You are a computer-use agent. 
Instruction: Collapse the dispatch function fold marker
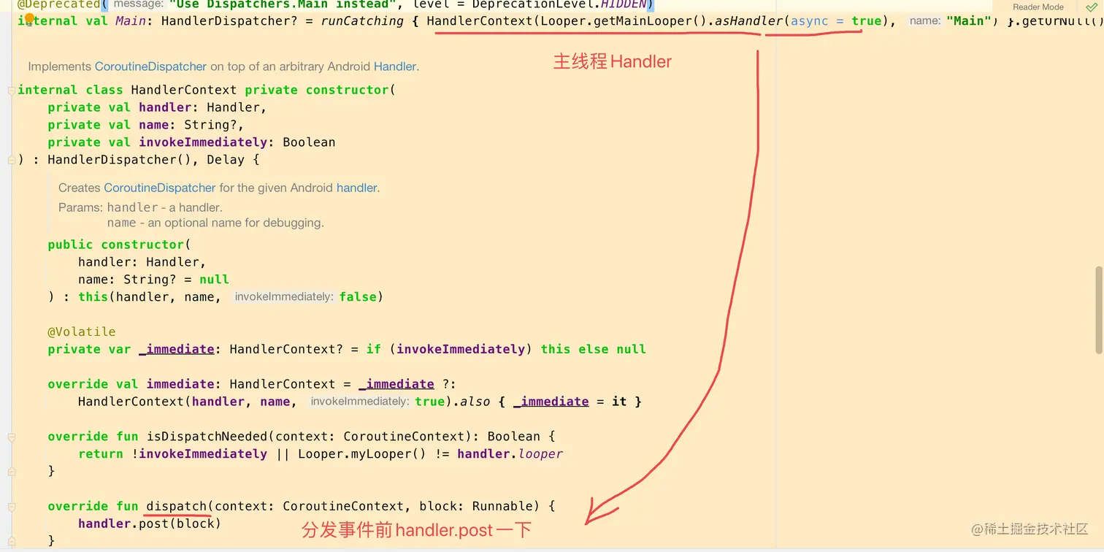(x=11, y=507)
